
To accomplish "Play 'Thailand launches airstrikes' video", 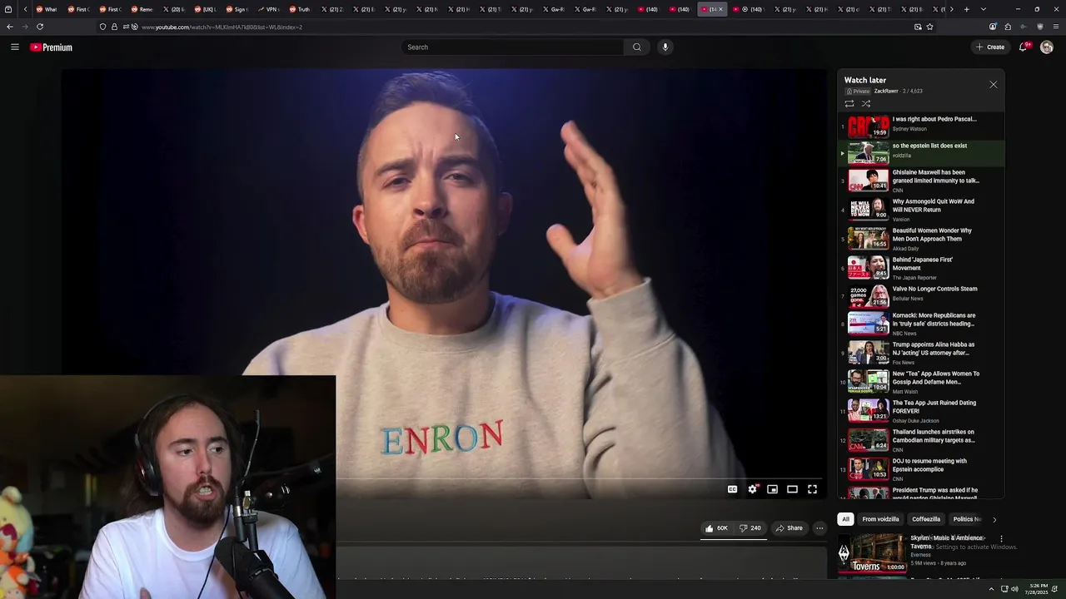I will point(921,440).
